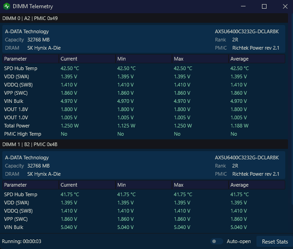This screenshot has height=249, width=293.
Task: Click the Parameter column header for DIMM 1
Action: pos(31,185)
